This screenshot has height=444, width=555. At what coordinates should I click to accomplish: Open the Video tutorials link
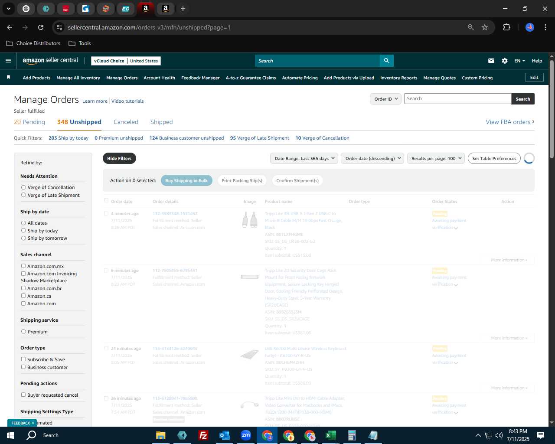coord(127,101)
